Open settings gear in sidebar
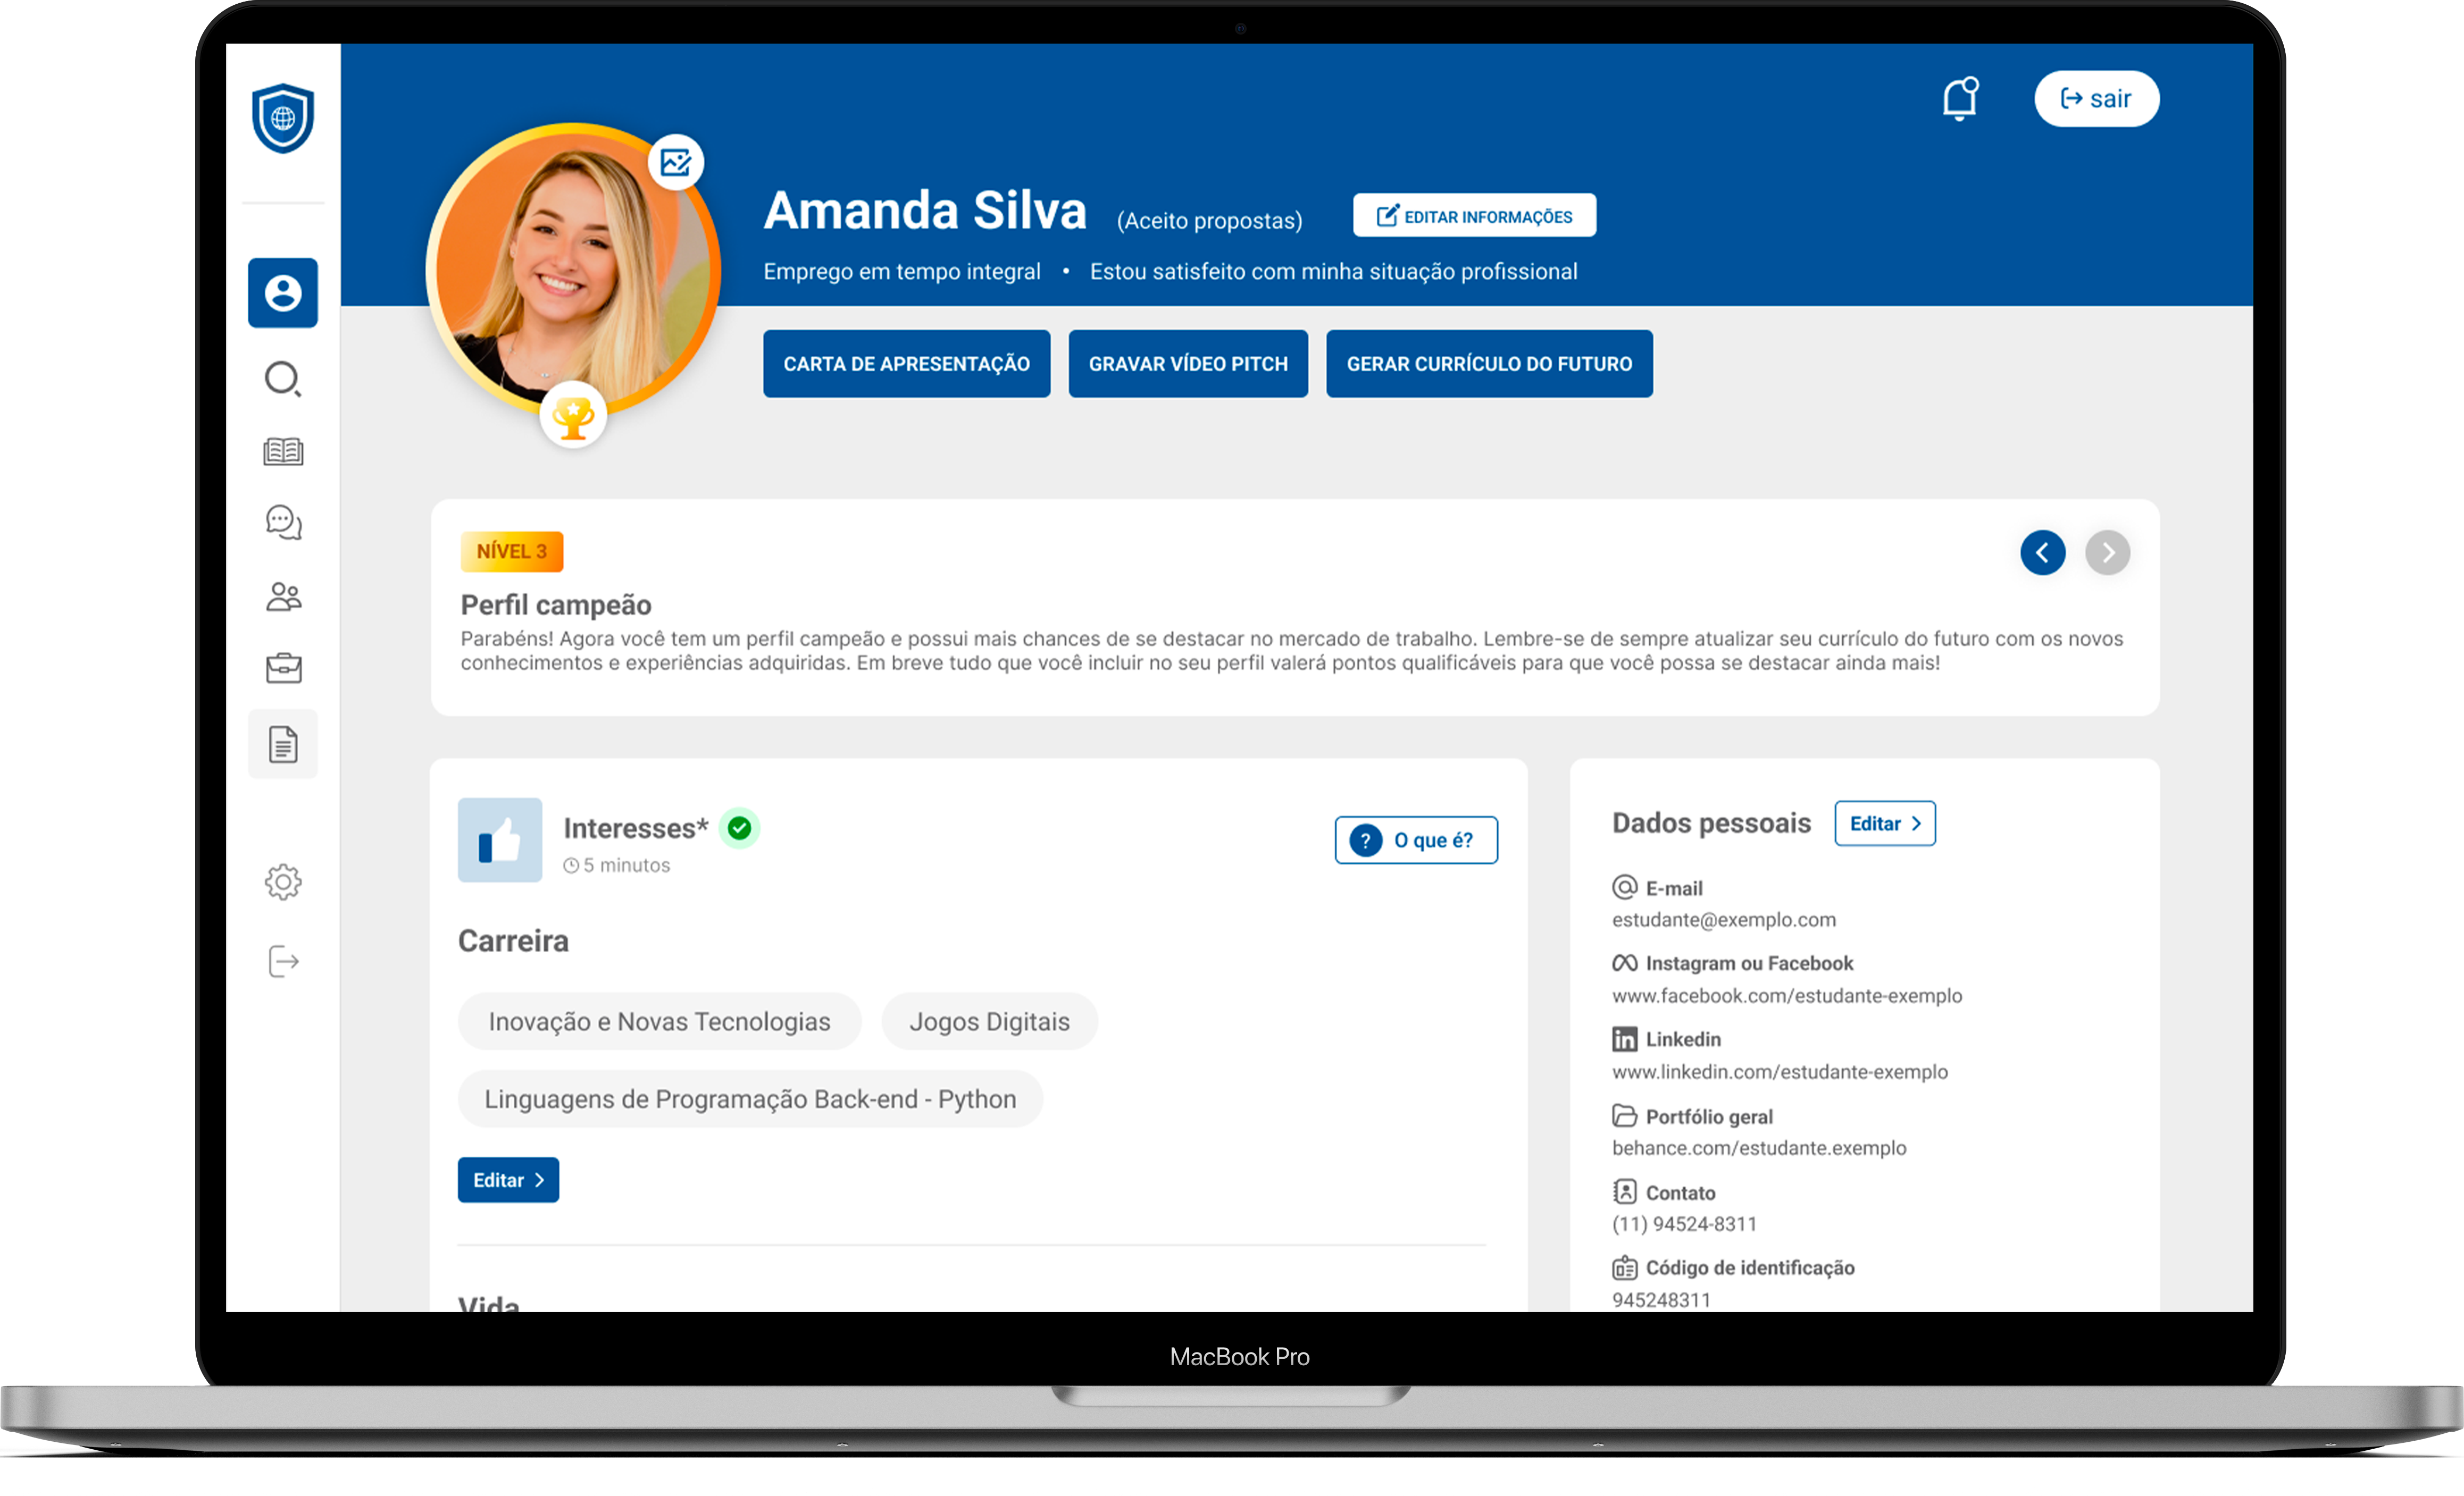Image resolution: width=2464 pixels, height=1496 pixels. (283, 881)
